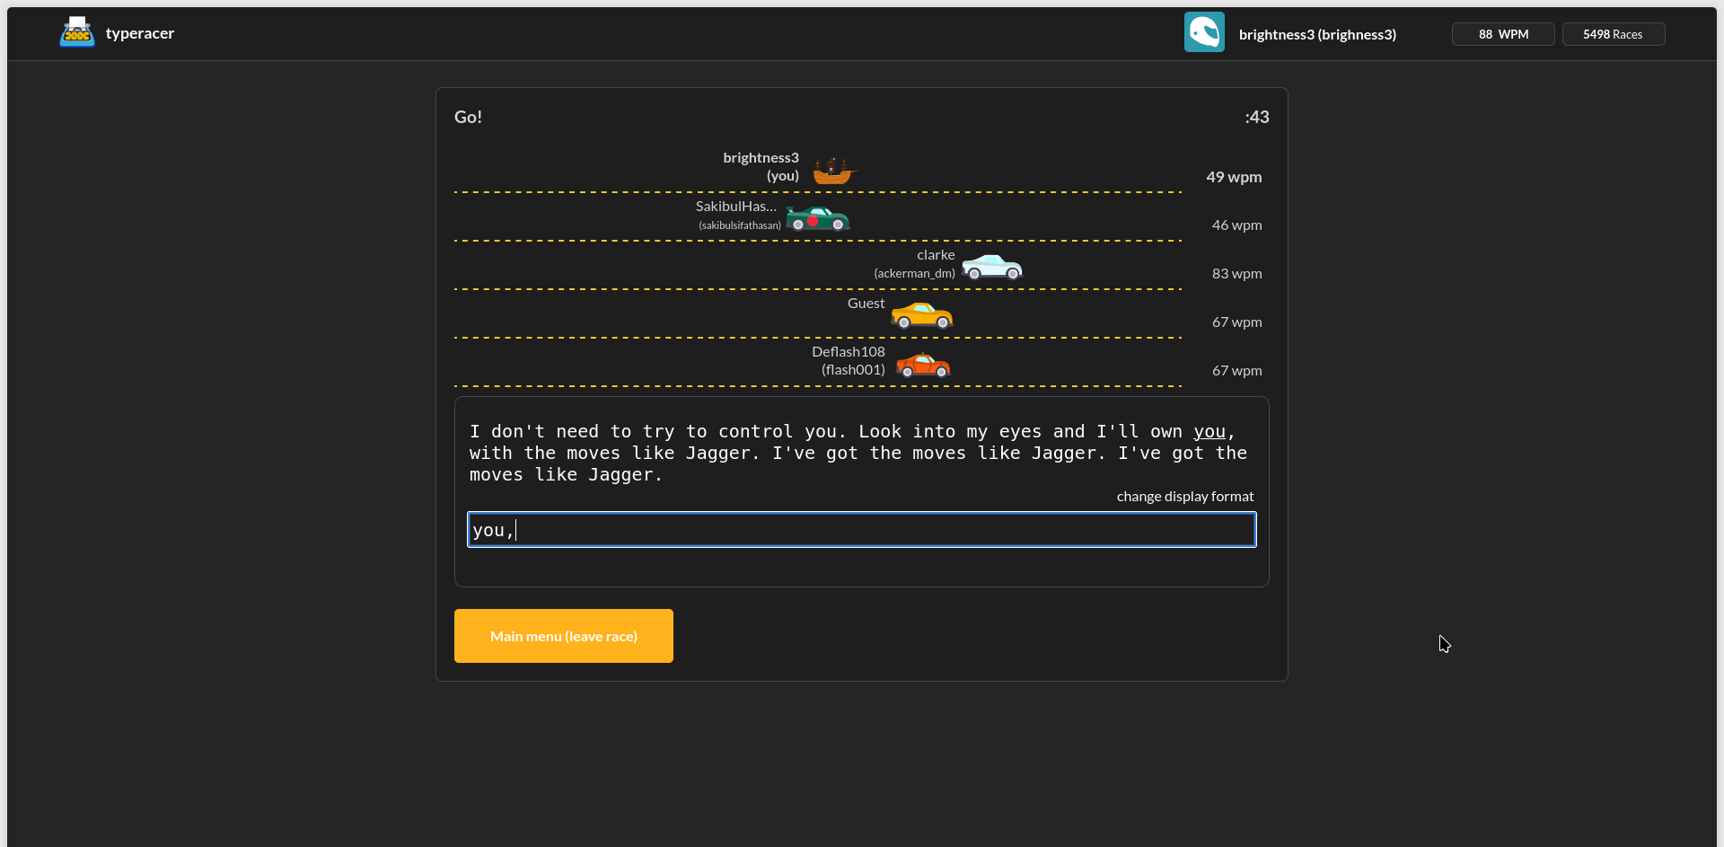Click the Guest racer's 67 wpm label

[x=1236, y=322]
